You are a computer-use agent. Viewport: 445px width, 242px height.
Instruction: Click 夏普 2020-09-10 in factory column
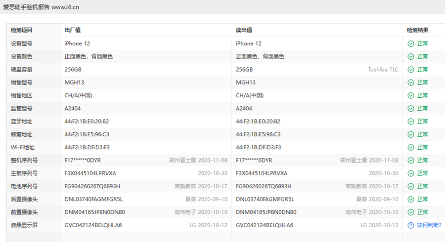206,199
